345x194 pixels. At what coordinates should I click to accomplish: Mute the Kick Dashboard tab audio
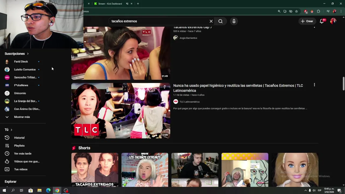(127, 4)
